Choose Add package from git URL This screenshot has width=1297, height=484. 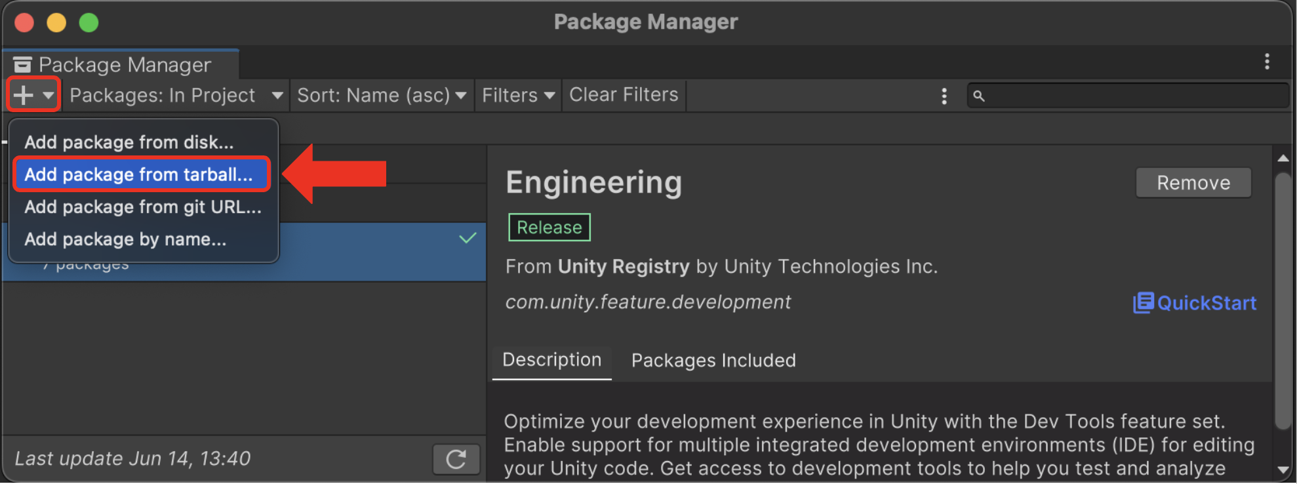(x=143, y=207)
